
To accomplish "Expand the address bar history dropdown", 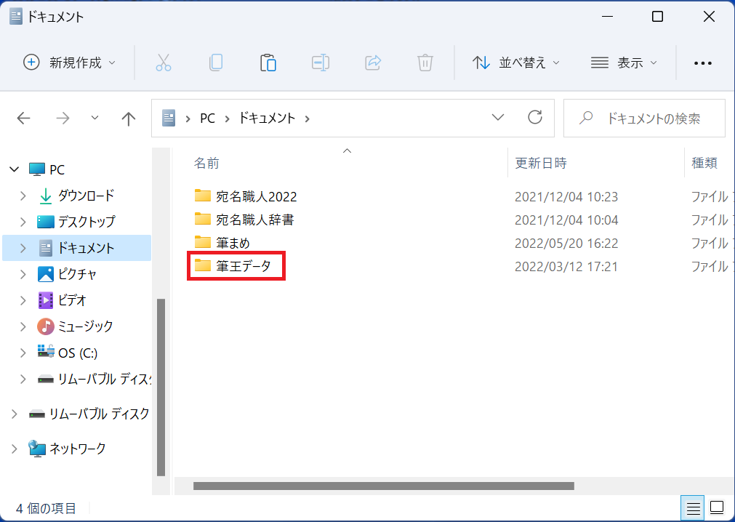I will [498, 117].
